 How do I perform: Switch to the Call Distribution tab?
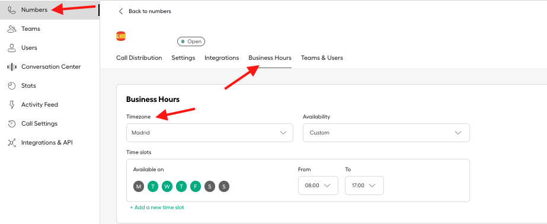coord(139,58)
